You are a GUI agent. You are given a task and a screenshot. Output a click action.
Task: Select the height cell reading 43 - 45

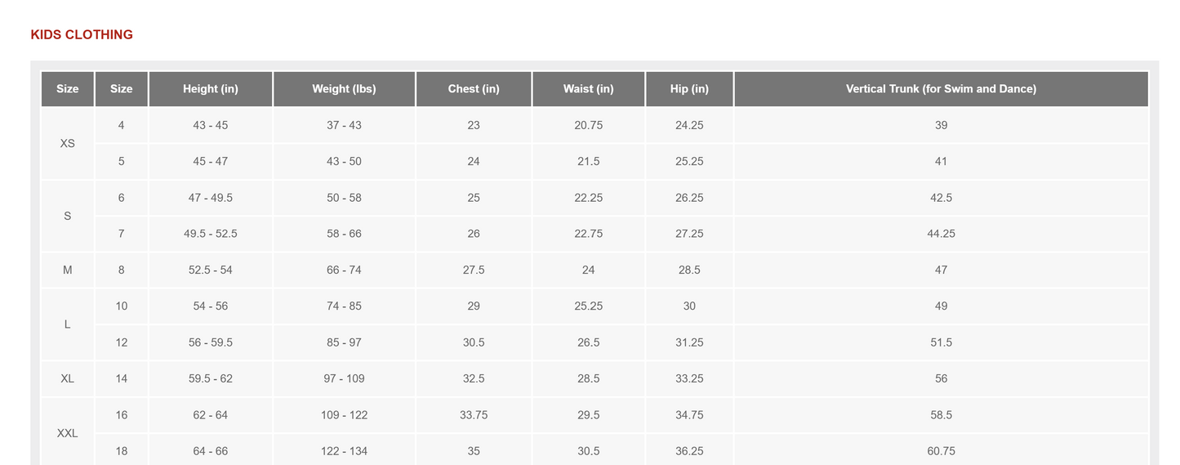(210, 125)
